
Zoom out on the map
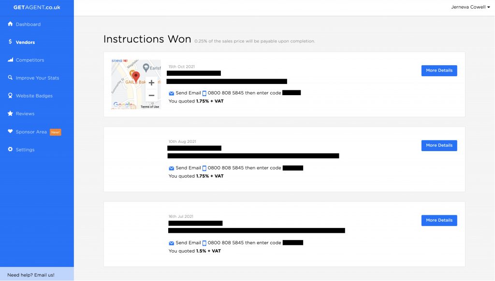click(x=151, y=95)
